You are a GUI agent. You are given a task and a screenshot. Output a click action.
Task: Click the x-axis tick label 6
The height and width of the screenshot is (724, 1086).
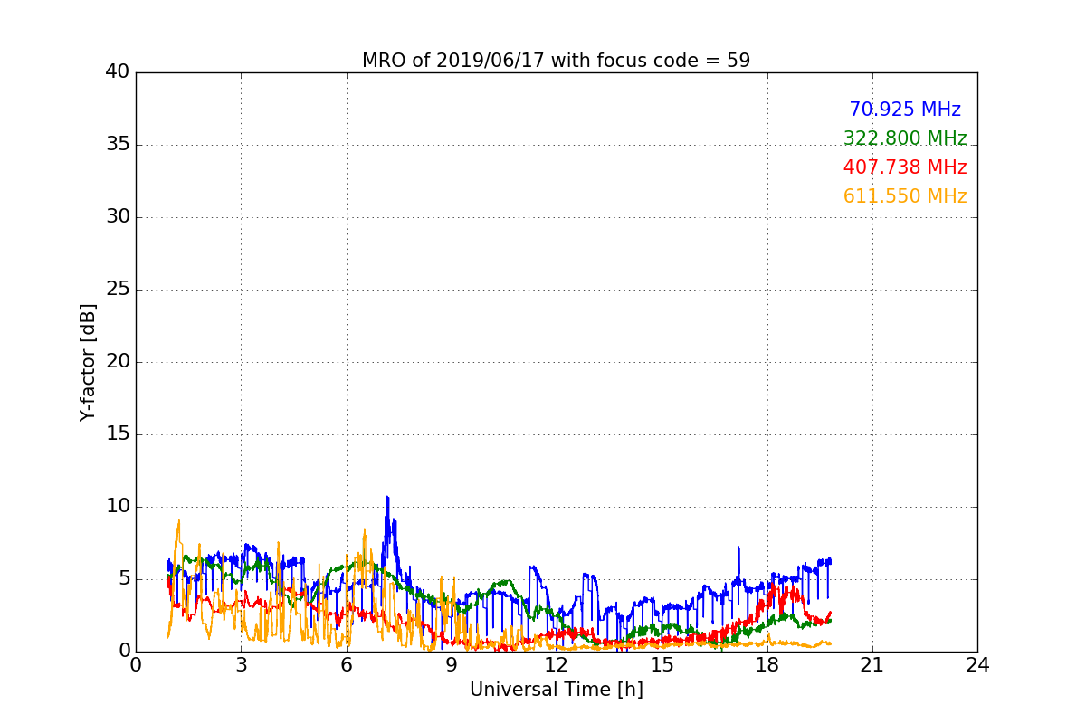[x=346, y=665]
